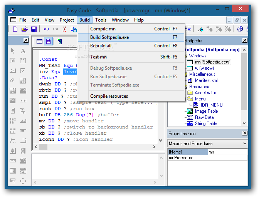
Task: Select IDR_MENU in project tree
Action: click(212, 105)
